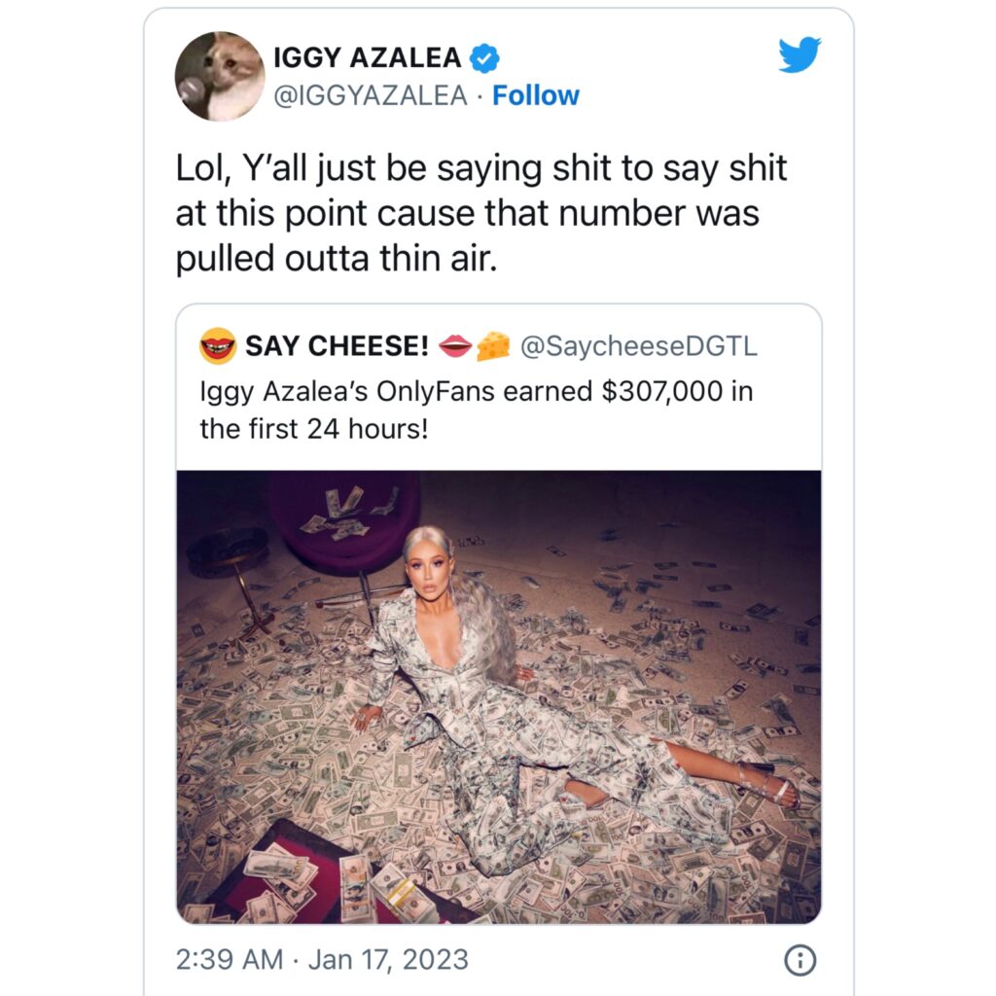Follow the IGGY AZALEA account
Screen dimensions: 996x996
click(536, 96)
